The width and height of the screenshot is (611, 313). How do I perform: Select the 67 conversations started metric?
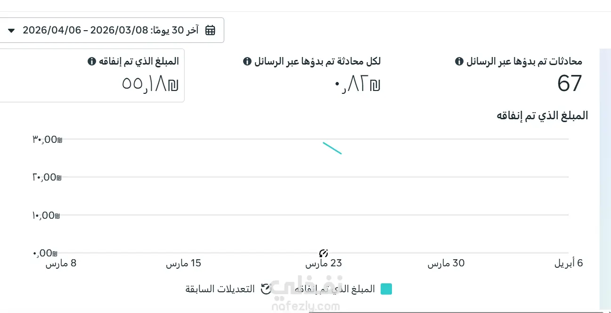point(518,75)
